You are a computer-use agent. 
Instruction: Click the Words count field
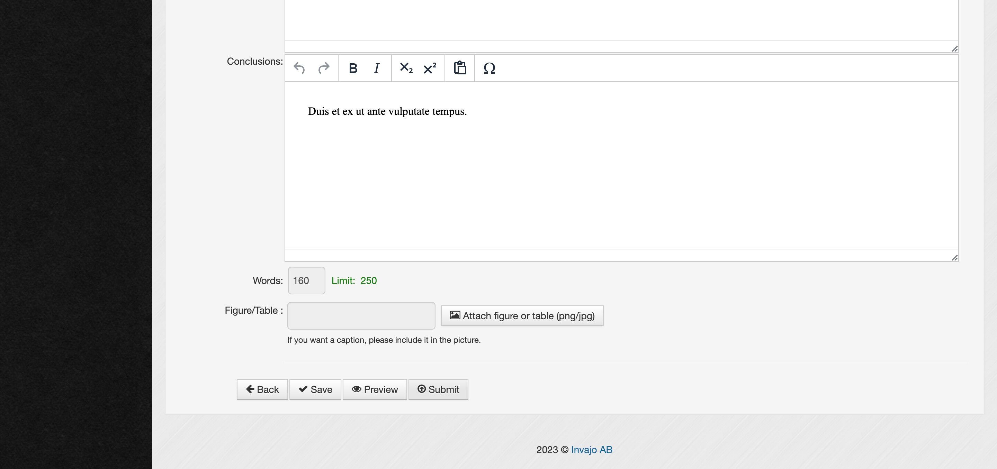click(306, 280)
